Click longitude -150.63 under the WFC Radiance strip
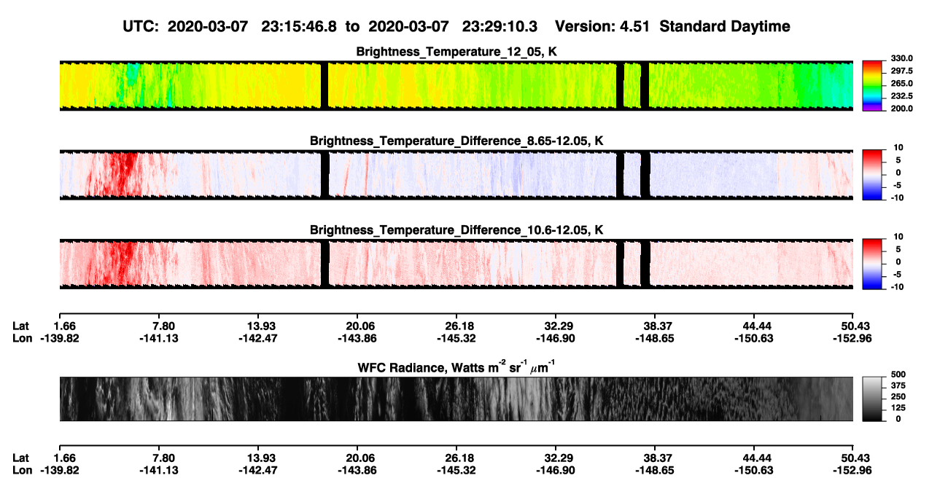The height and width of the screenshot is (486, 948). [x=755, y=470]
